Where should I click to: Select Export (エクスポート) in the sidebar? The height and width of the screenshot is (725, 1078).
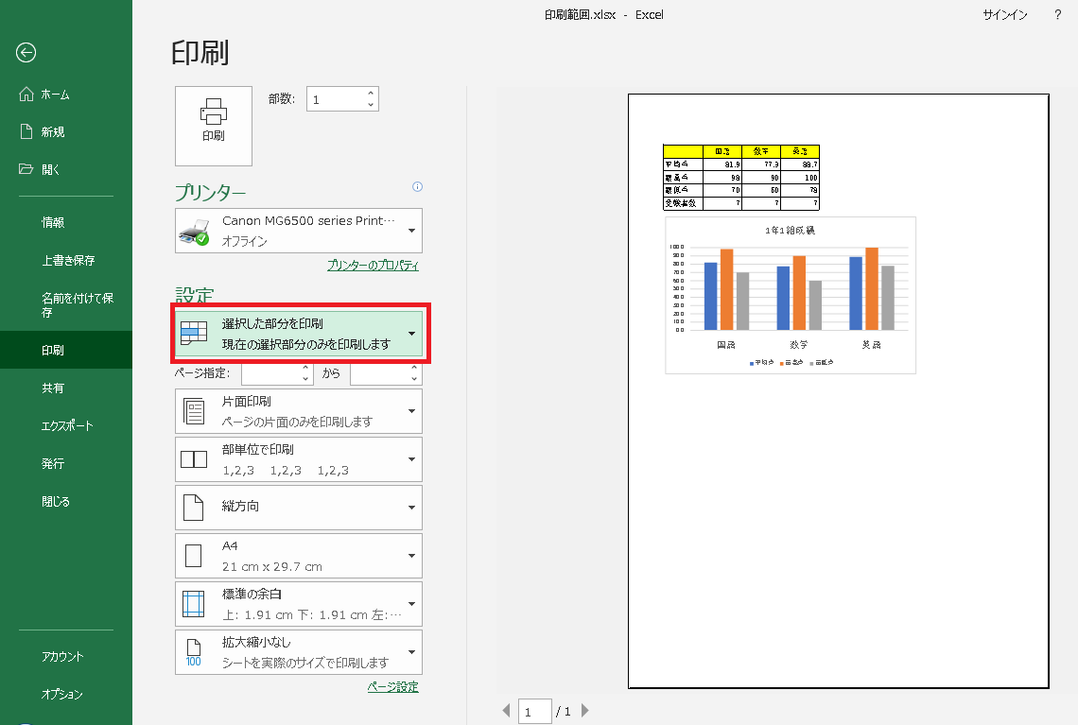click(66, 425)
